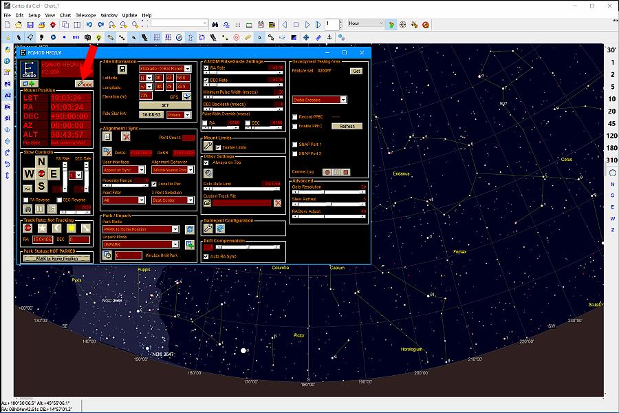The height and width of the screenshot is (413, 619).
Task: Open the Polaris pole star dropdown
Action: click(x=180, y=115)
